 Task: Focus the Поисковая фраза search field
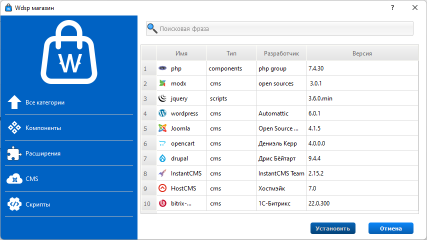[x=279, y=28]
